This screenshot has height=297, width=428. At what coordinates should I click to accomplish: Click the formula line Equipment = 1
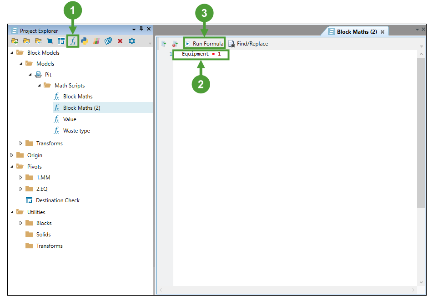click(x=201, y=54)
